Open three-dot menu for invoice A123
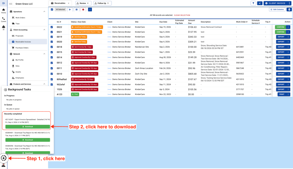 point(288,94)
